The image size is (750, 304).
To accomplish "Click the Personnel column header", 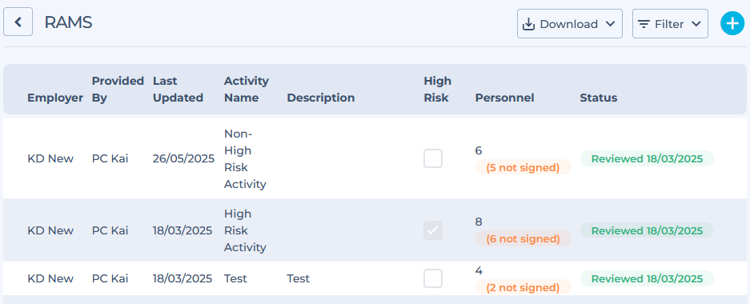I will tap(504, 98).
